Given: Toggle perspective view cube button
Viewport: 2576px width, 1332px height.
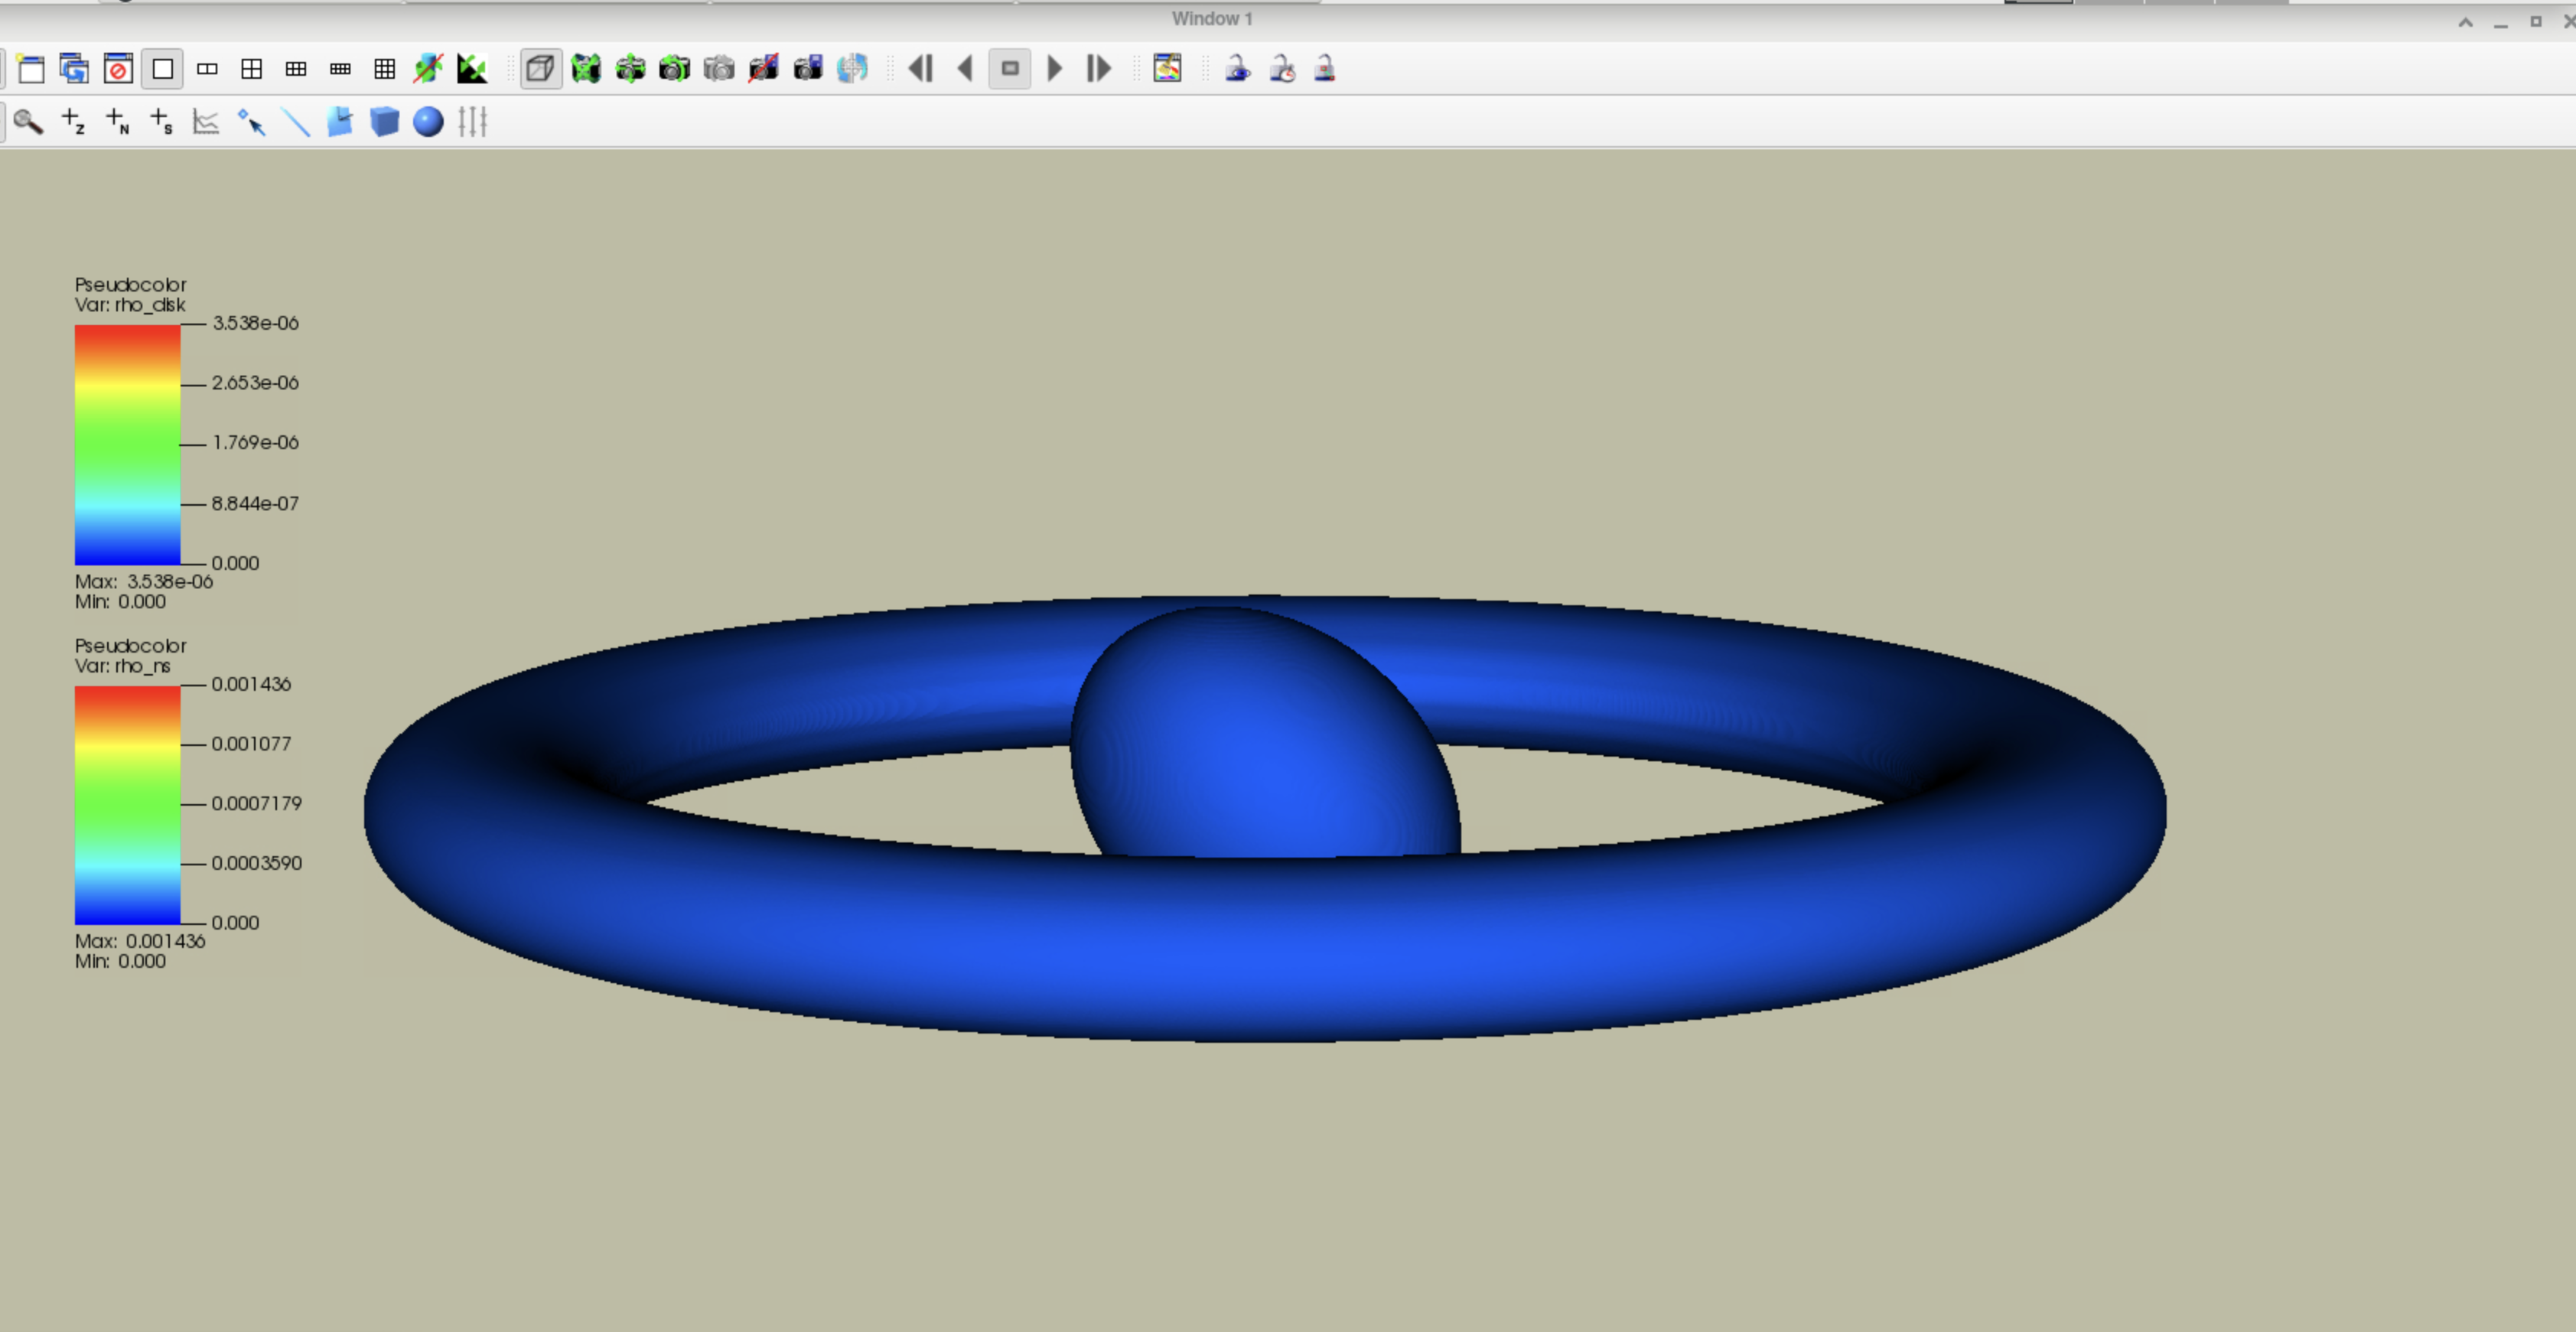Looking at the screenshot, I should [540, 69].
